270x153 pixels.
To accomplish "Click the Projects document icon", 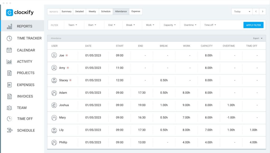I will click(x=9, y=73).
